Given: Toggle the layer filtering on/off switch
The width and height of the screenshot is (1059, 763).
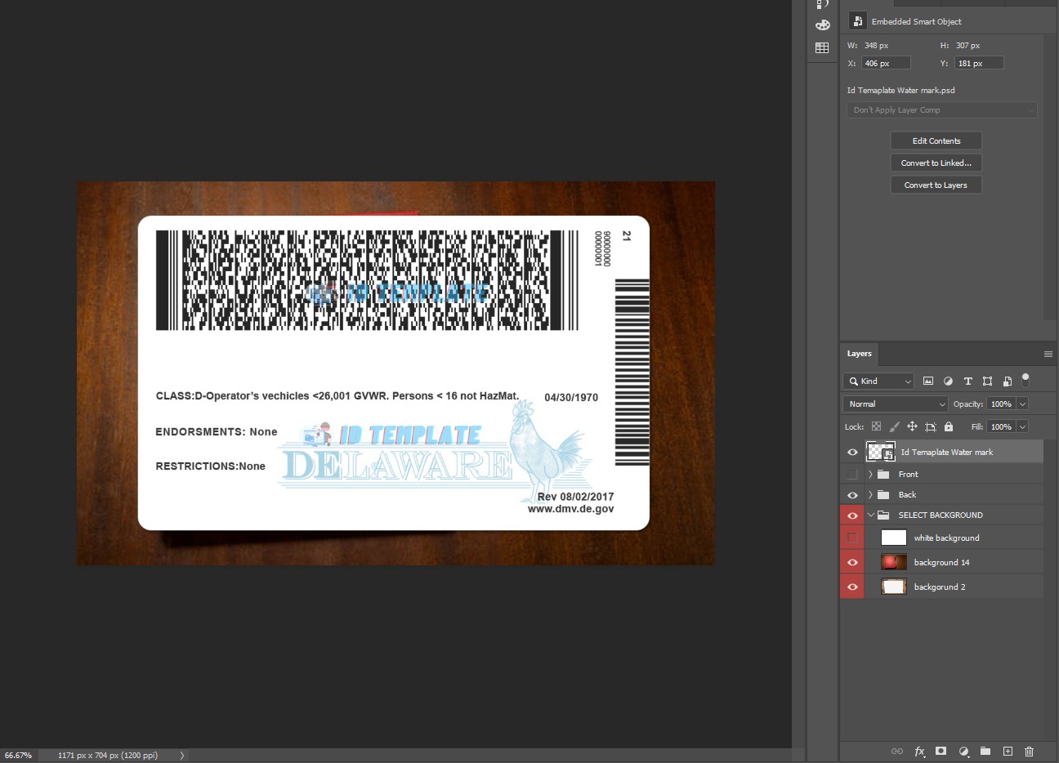Looking at the screenshot, I should [1025, 380].
